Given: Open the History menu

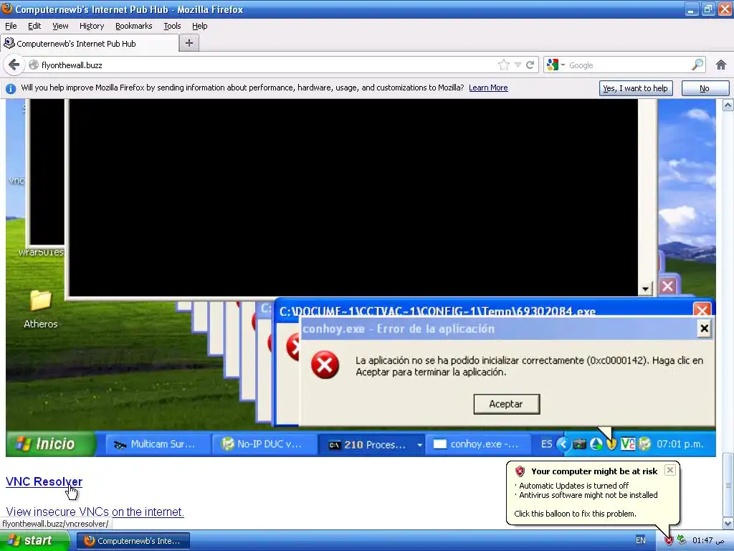Looking at the screenshot, I should [92, 26].
